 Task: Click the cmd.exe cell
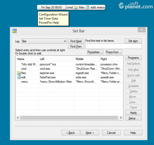(x=45, y=69)
